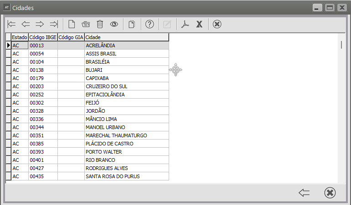Click the vertical scrollbar of the grid
Screen dimensions: 351x205
341,45
